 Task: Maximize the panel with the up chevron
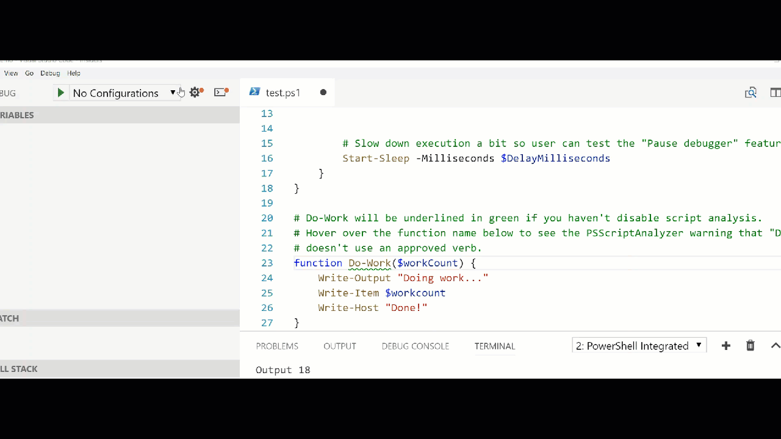(x=776, y=346)
